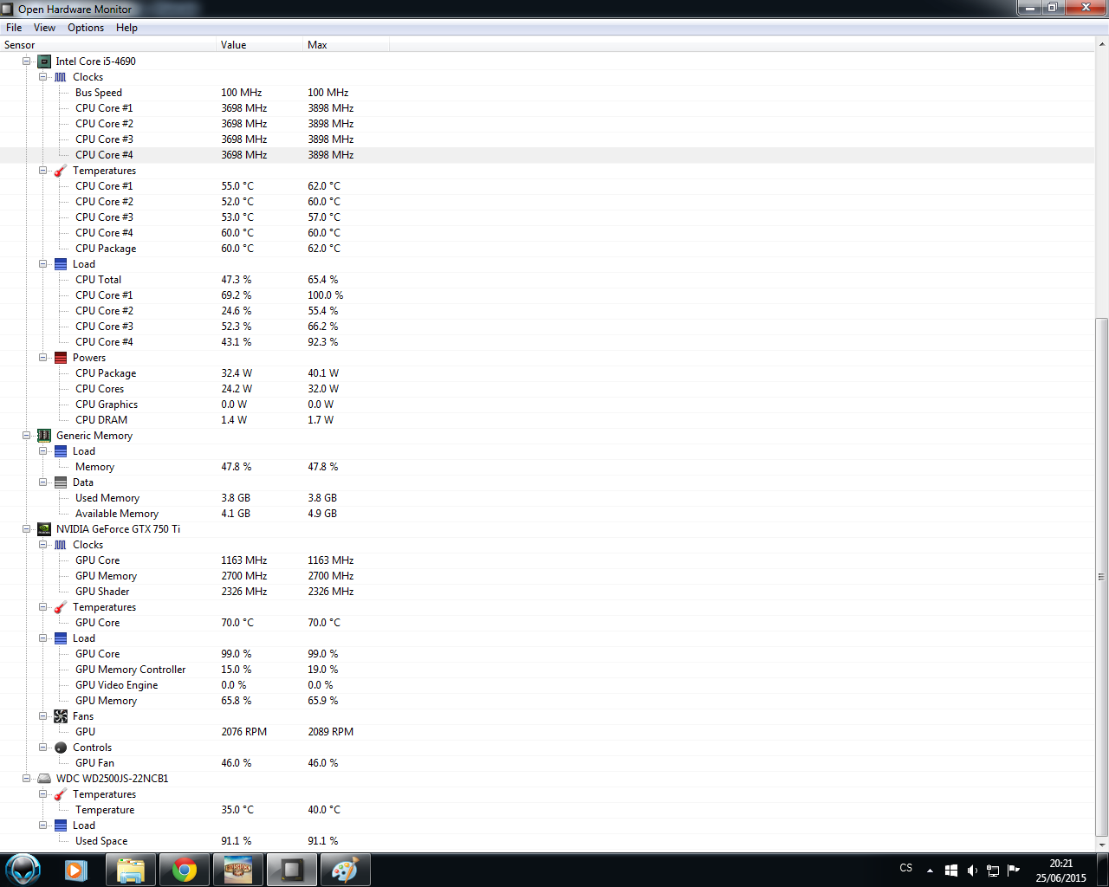1109x887 pixels.
Task: Open File Explorer from the taskbar
Action: coord(131,870)
